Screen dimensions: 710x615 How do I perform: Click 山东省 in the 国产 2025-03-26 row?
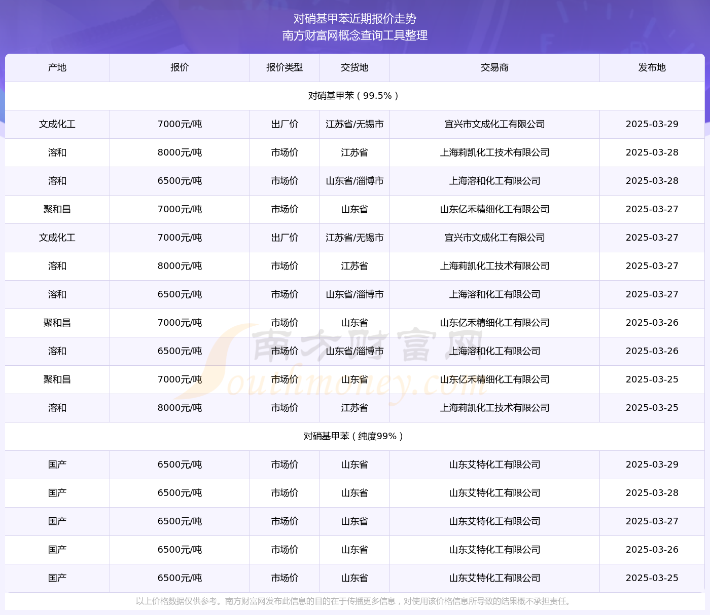click(x=354, y=550)
